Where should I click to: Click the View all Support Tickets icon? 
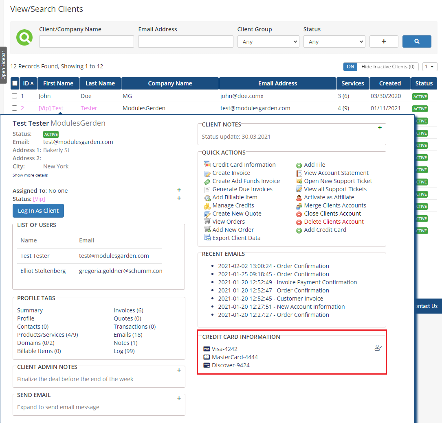click(299, 189)
